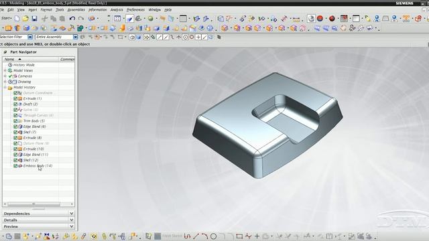Viewport: 429px width, 241px height.
Task: Click the grid table icon in top toolbar
Action: 385,19
